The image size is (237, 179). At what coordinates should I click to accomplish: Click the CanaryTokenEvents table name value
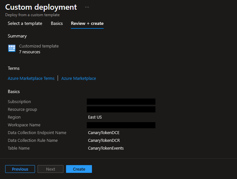[x=106, y=148]
